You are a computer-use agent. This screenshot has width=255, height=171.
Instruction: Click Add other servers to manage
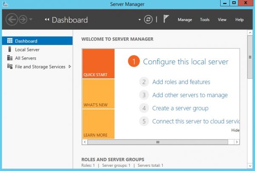click(x=190, y=95)
